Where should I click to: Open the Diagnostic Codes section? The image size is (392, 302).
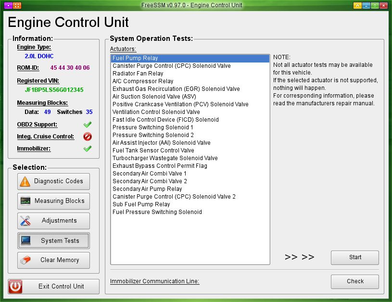pyautogui.click(x=53, y=181)
